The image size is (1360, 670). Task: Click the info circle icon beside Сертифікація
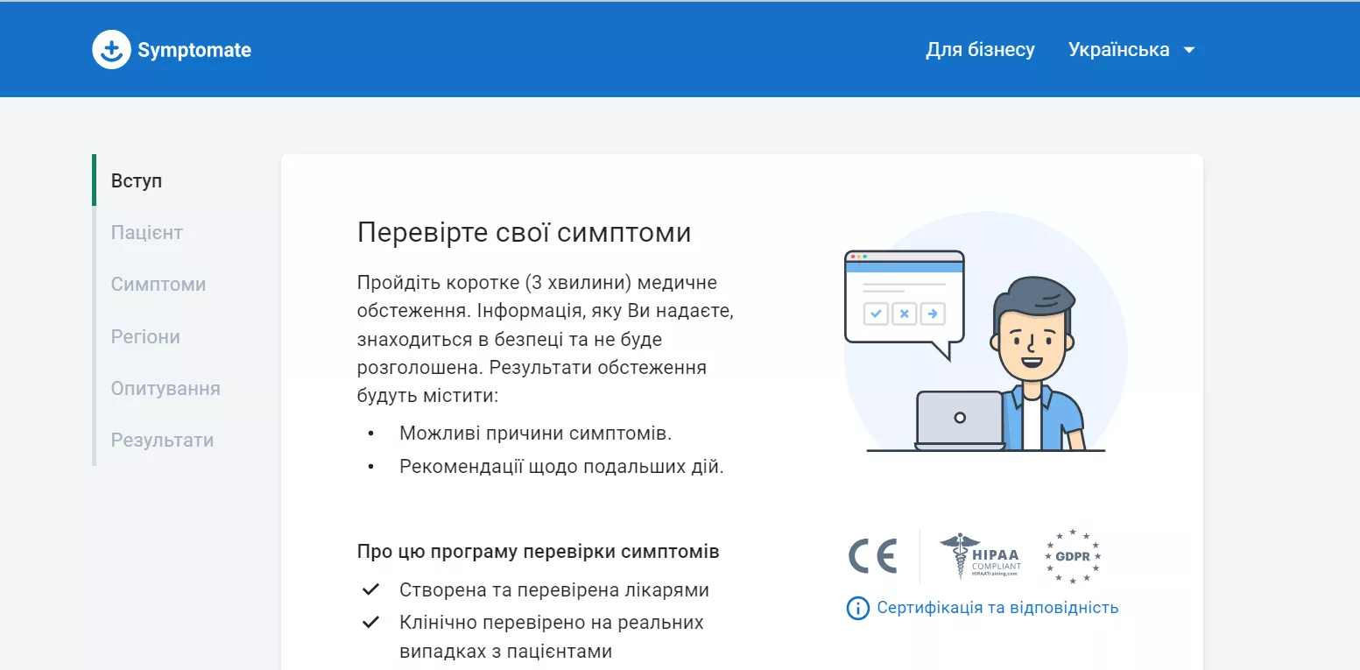pyautogui.click(x=857, y=608)
